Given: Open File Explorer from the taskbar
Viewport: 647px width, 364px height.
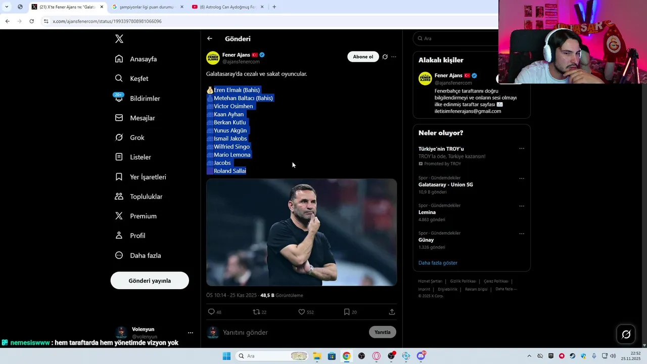Looking at the screenshot, I should click(x=317, y=356).
